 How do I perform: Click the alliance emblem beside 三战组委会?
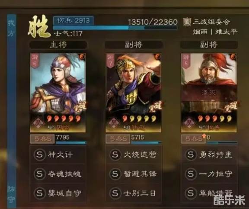187,22
